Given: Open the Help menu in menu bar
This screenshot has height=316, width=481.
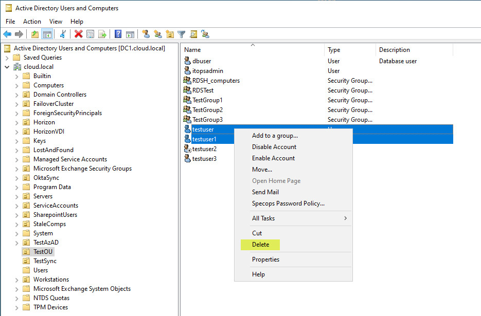Looking at the screenshot, I should click(77, 22).
